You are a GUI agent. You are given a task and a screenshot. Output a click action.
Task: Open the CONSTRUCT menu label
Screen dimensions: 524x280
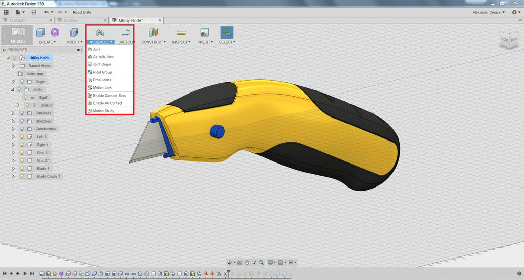(154, 42)
